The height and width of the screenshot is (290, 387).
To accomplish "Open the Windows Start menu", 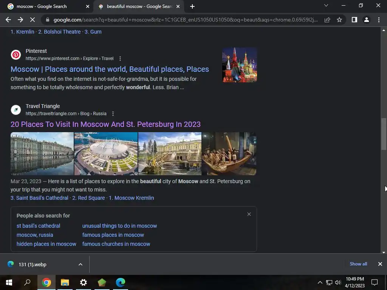I will pyautogui.click(x=9, y=282).
